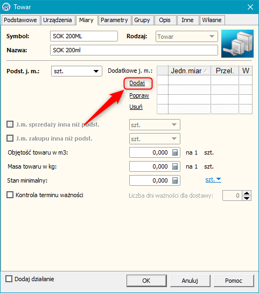Switch to the Podstawowe tab
Viewport: 259px width, 293px height.
coord(20,20)
